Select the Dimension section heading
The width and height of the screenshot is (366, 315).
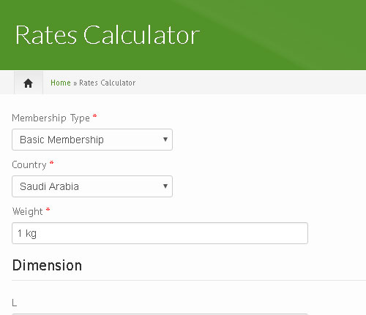click(x=47, y=265)
